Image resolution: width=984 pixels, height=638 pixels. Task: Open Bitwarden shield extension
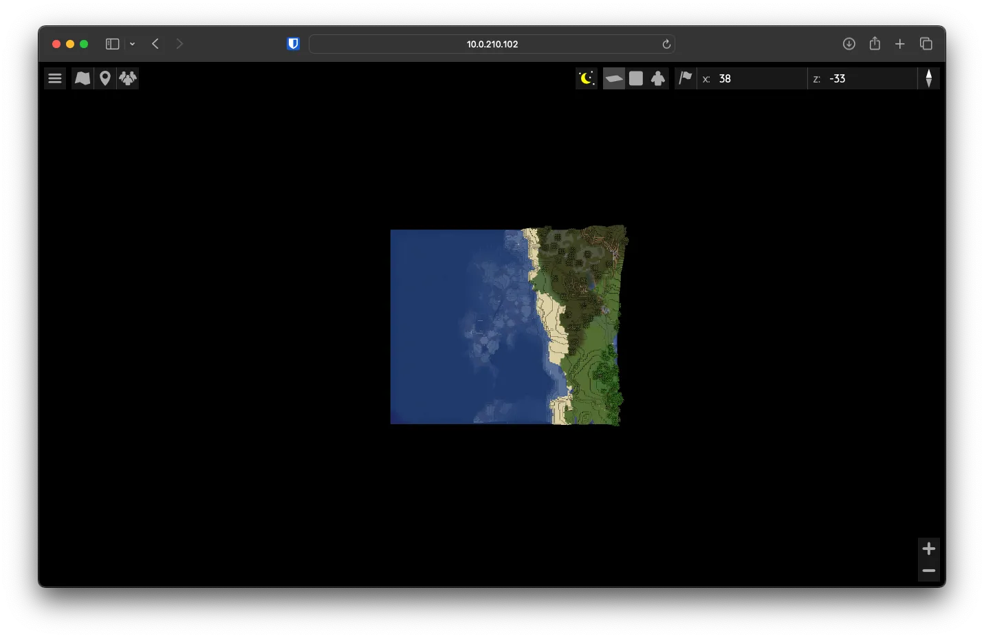coord(293,44)
